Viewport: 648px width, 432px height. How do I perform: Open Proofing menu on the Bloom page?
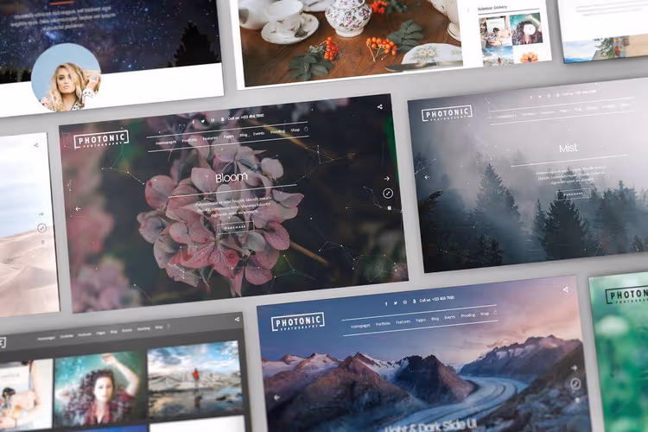pos(277,131)
